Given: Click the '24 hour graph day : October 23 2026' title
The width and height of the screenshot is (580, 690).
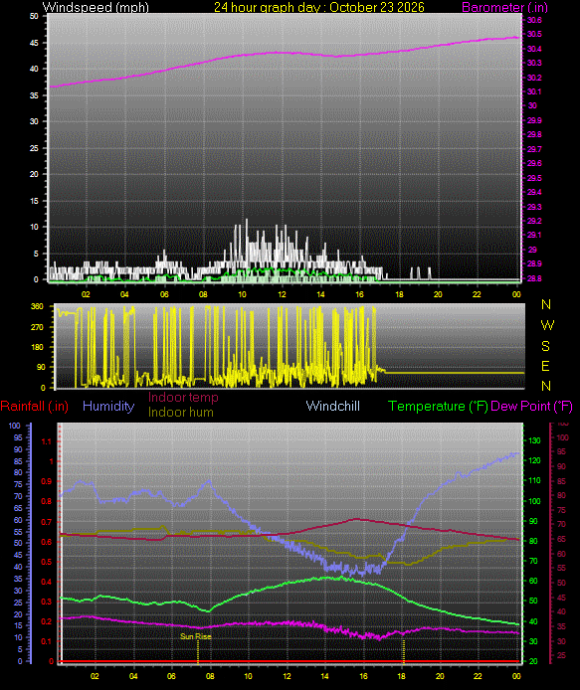Looking at the screenshot, I should tap(319, 7).
